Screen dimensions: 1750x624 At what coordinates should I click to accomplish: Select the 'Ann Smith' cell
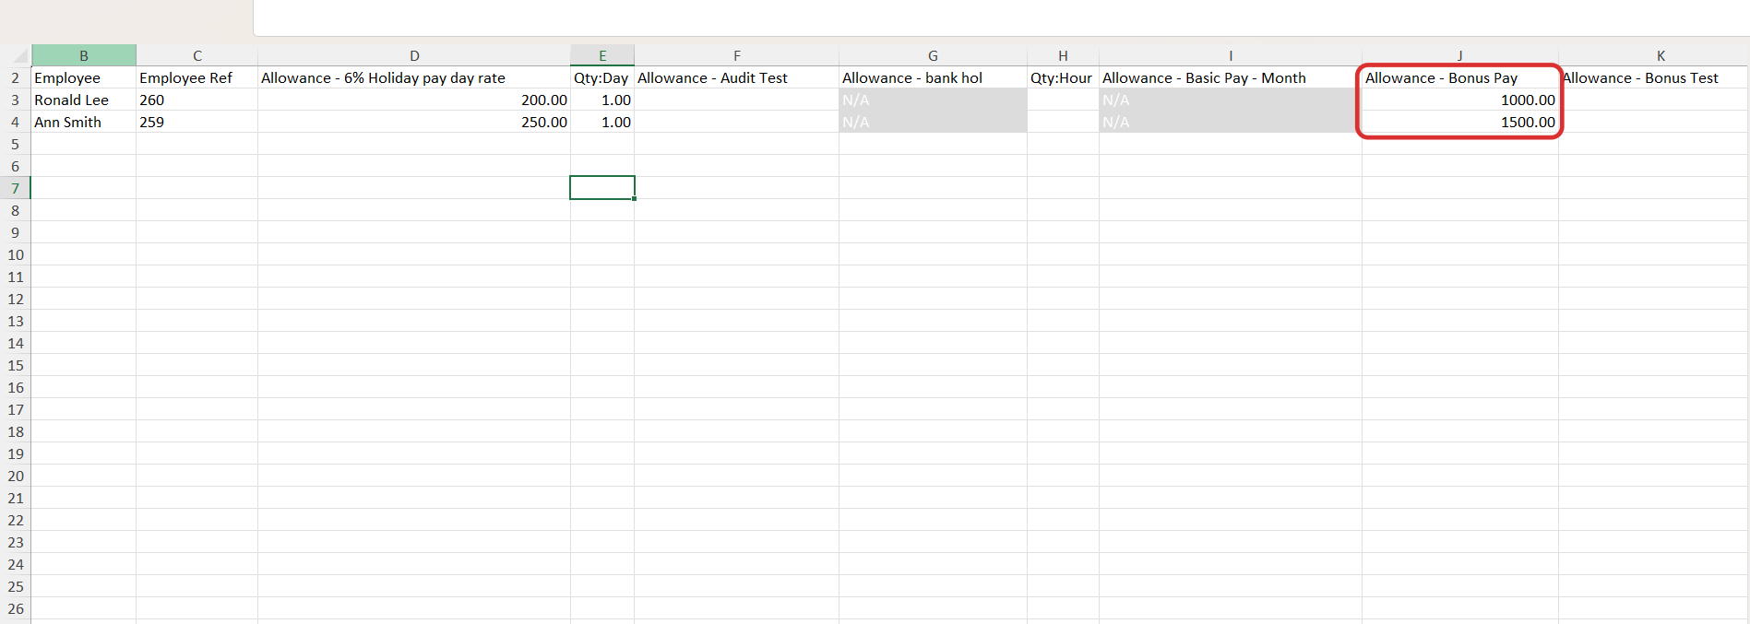(x=84, y=122)
